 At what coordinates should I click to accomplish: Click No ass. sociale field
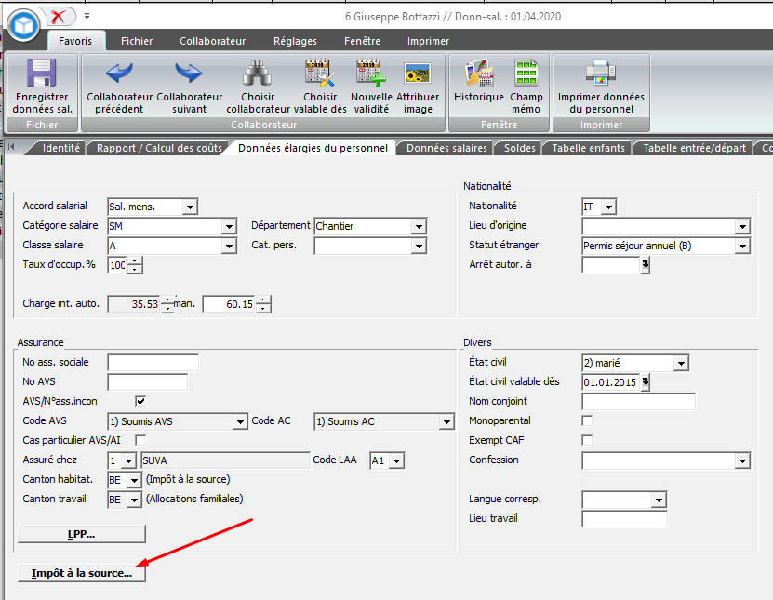pyautogui.click(x=153, y=363)
